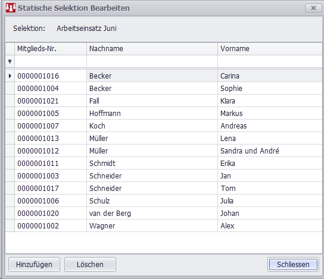The image size is (324, 279).
Task: Select the row for Sandra und André Müller
Action: pyautogui.click(x=164, y=151)
